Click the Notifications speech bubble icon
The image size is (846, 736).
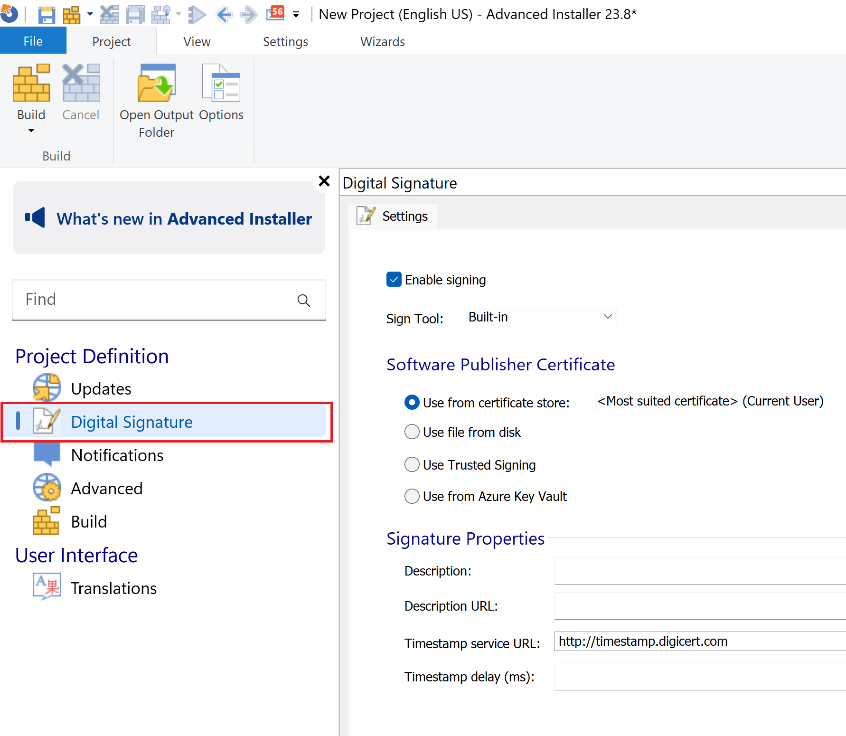(x=47, y=454)
